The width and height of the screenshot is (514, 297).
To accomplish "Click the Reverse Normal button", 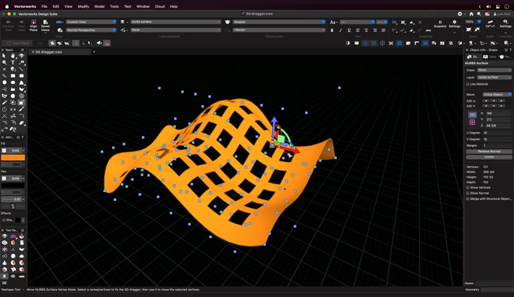I will coord(489,152).
